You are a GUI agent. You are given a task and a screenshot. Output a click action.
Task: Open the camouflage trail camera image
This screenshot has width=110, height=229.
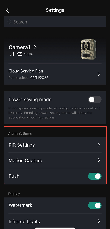point(88,49)
